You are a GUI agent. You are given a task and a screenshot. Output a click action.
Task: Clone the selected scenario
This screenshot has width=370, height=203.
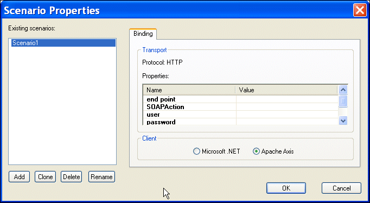pyautogui.click(x=46, y=177)
